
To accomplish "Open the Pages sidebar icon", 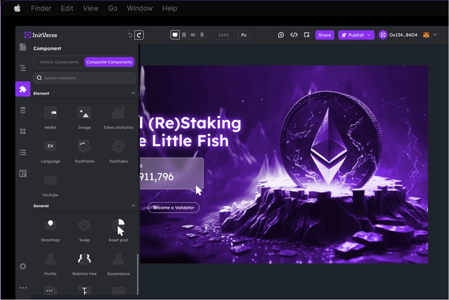I will (x=23, y=47).
